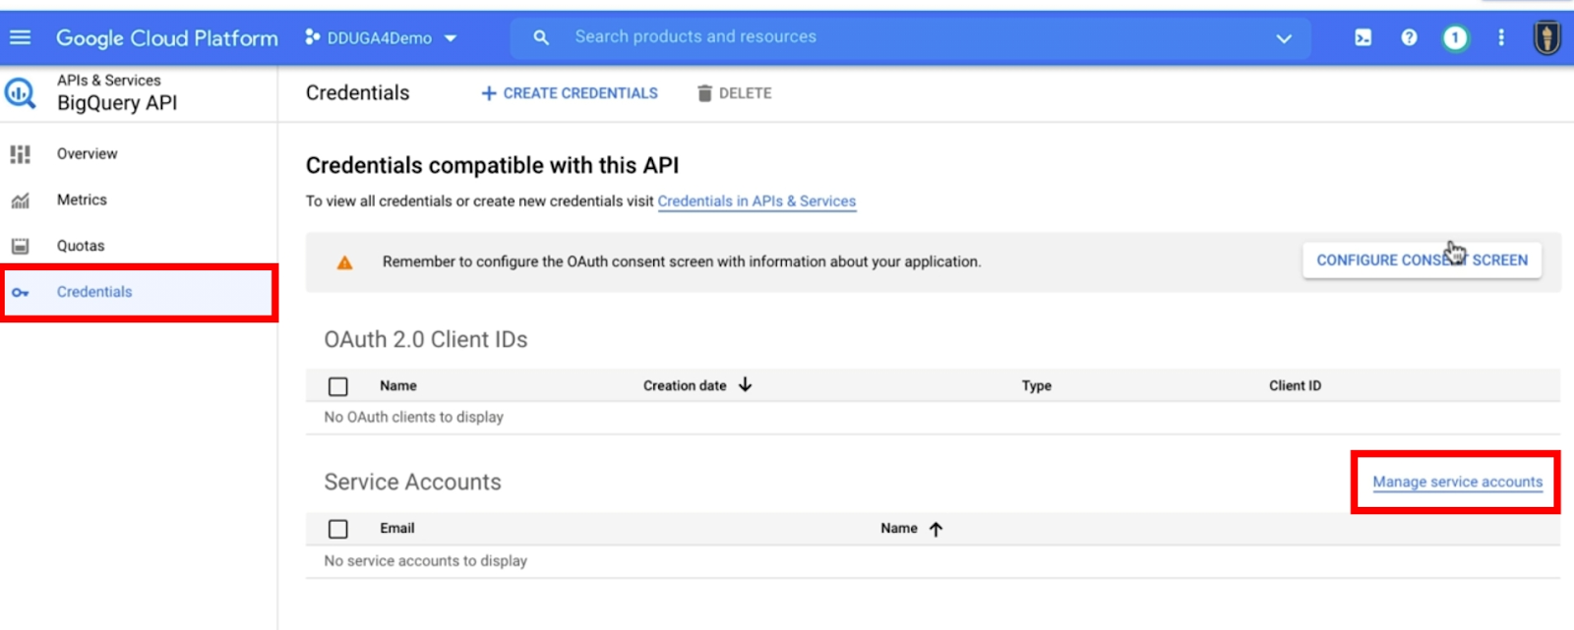Image resolution: width=1574 pixels, height=630 pixels.
Task: Click 'No OAuth clients to display' text
Action: pos(413,417)
